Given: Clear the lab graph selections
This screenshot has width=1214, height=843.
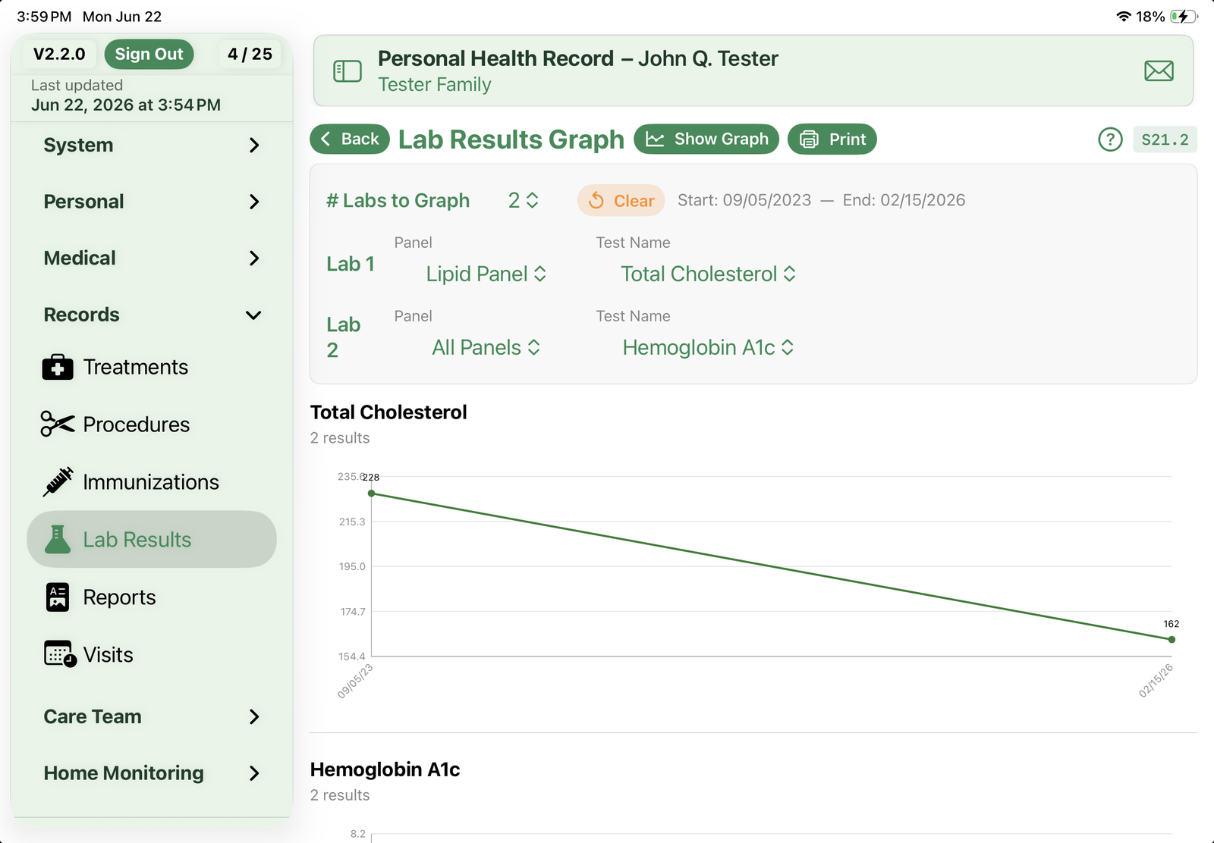Looking at the screenshot, I should 621,200.
